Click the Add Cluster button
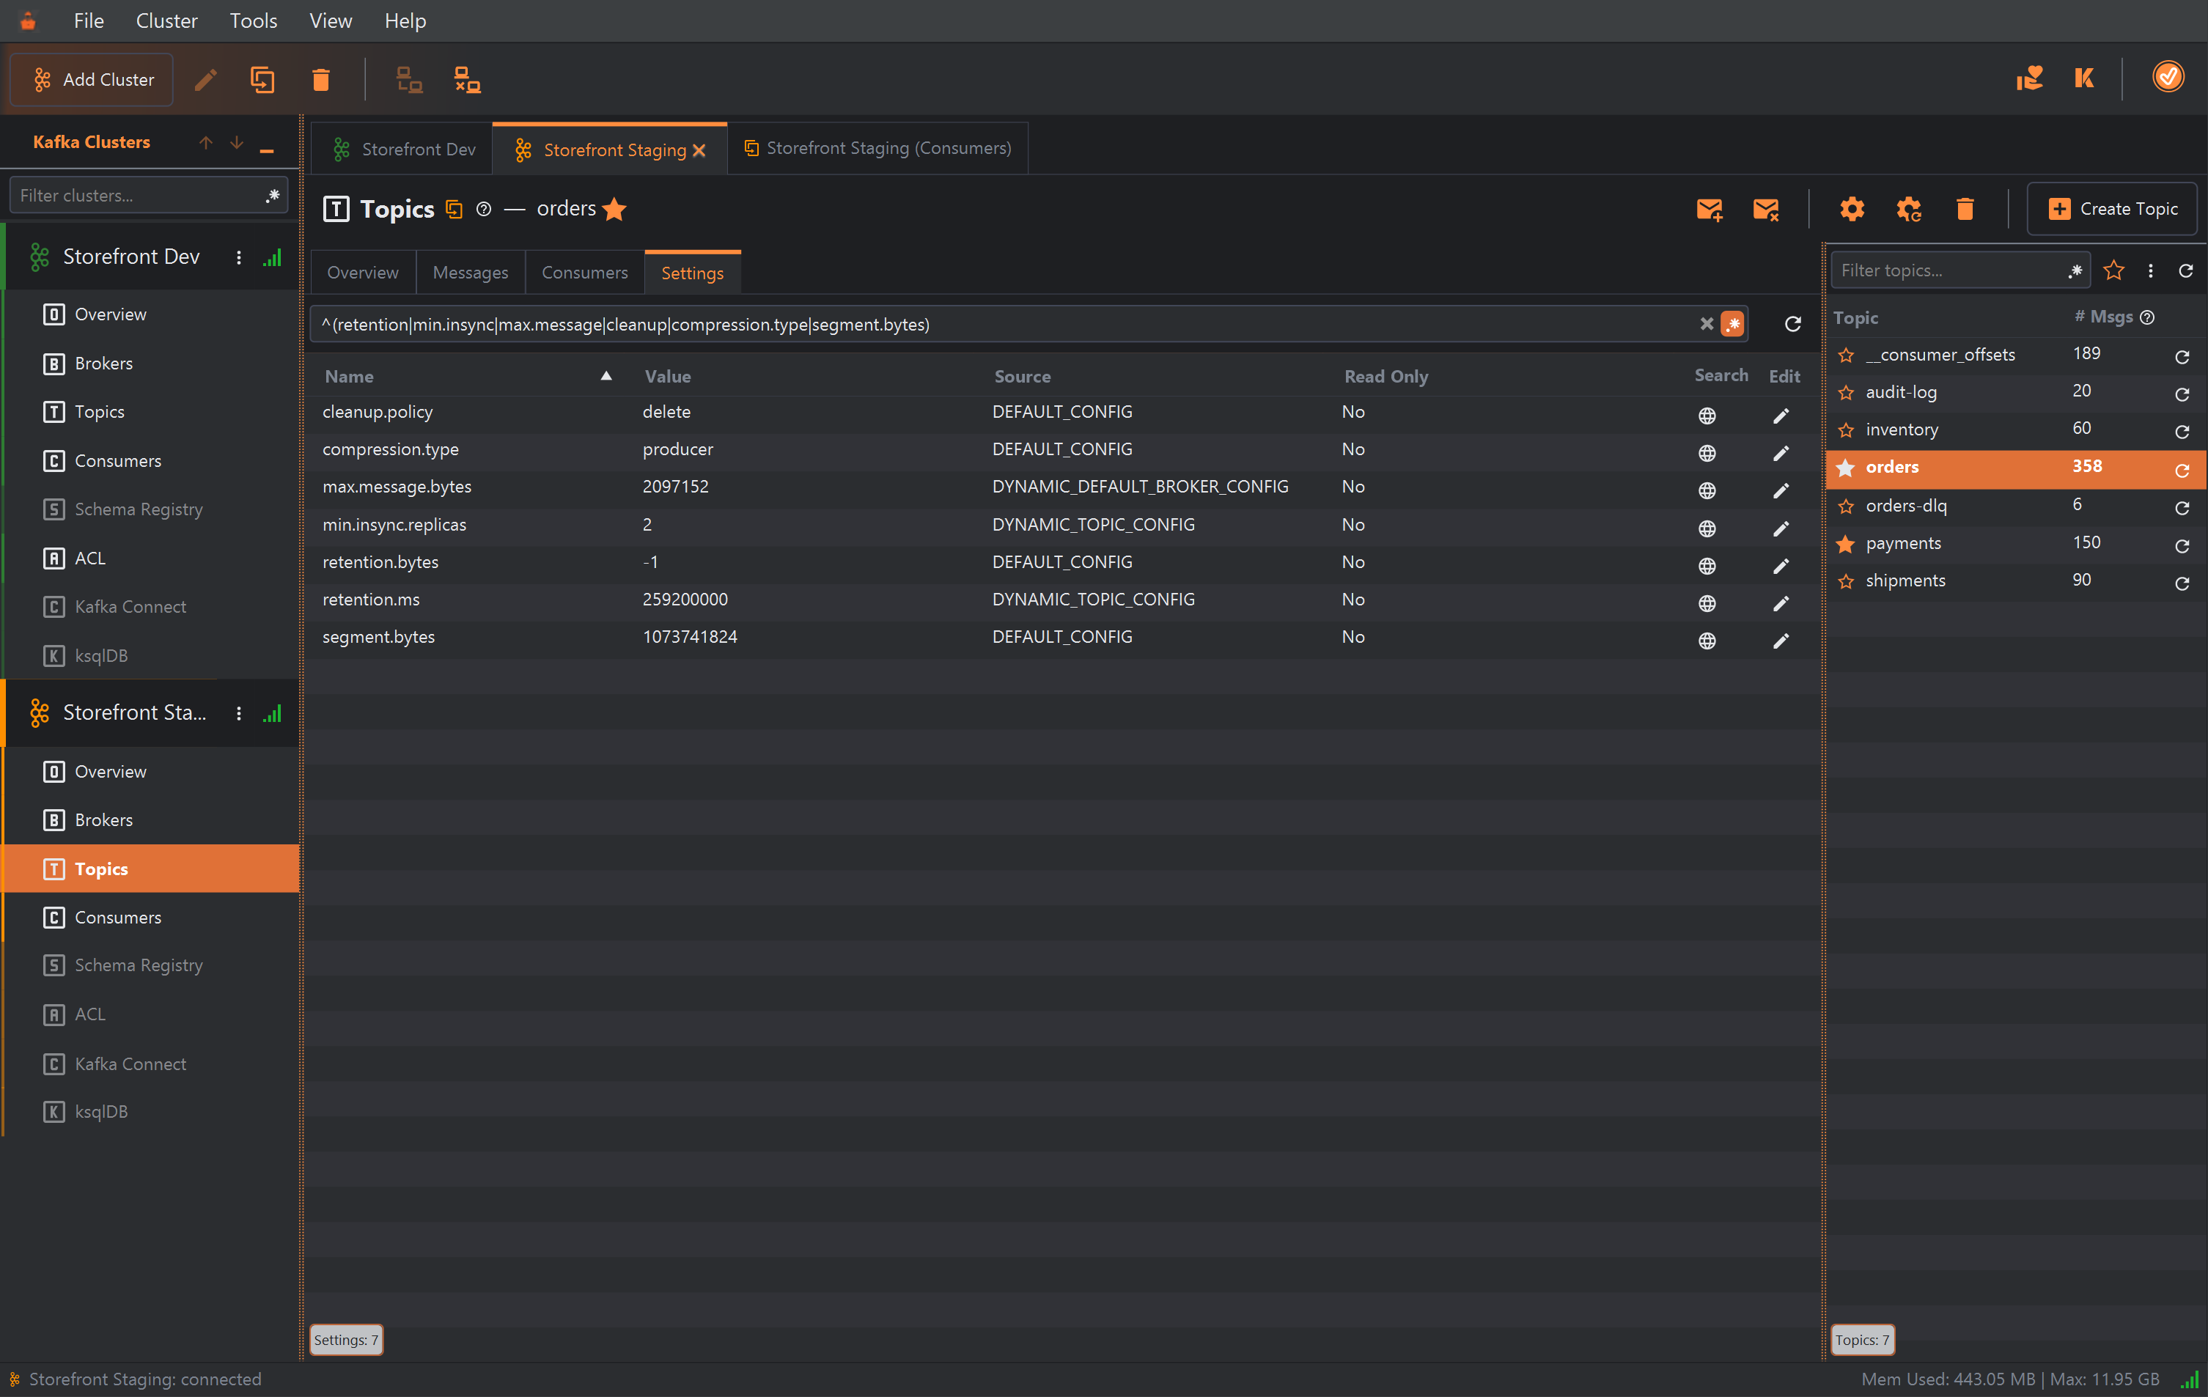The width and height of the screenshot is (2208, 1397). (92, 81)
